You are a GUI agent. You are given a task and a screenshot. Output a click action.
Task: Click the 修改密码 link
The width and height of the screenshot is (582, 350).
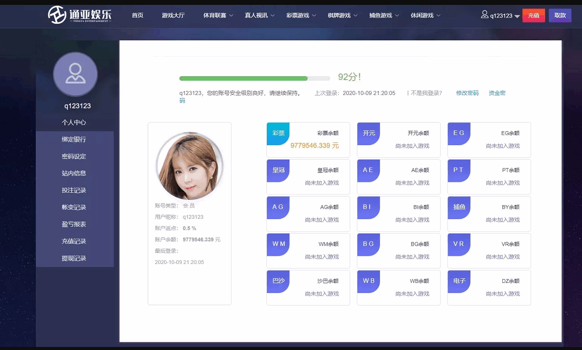point(467,93)
